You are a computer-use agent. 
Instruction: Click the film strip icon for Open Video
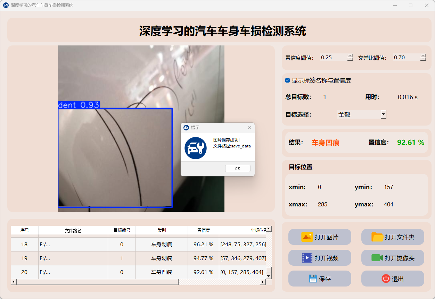(x=307, y=258)
